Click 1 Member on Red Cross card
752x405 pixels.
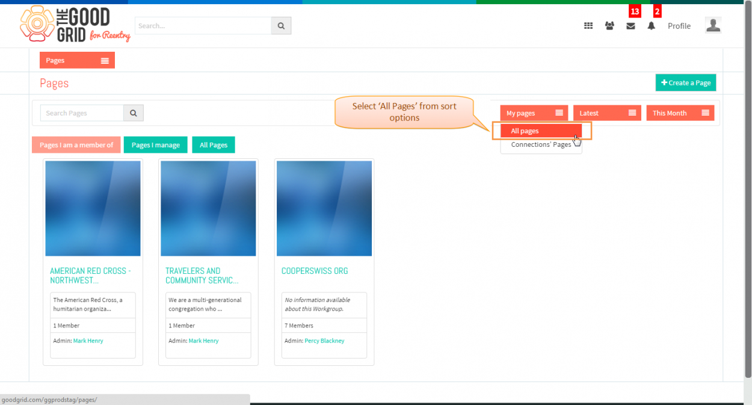coord(66,326)
